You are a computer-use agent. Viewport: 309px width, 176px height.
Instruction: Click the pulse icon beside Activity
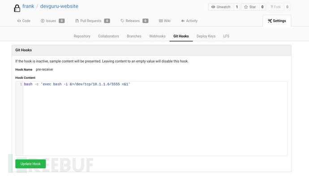pyautogui.click(x=183, y=21)
